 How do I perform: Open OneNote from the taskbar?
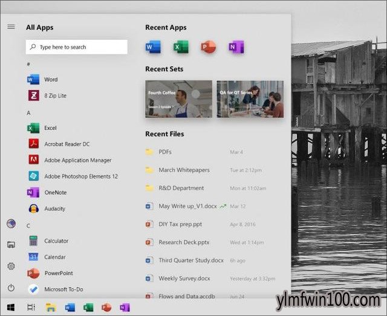[125, 308]
